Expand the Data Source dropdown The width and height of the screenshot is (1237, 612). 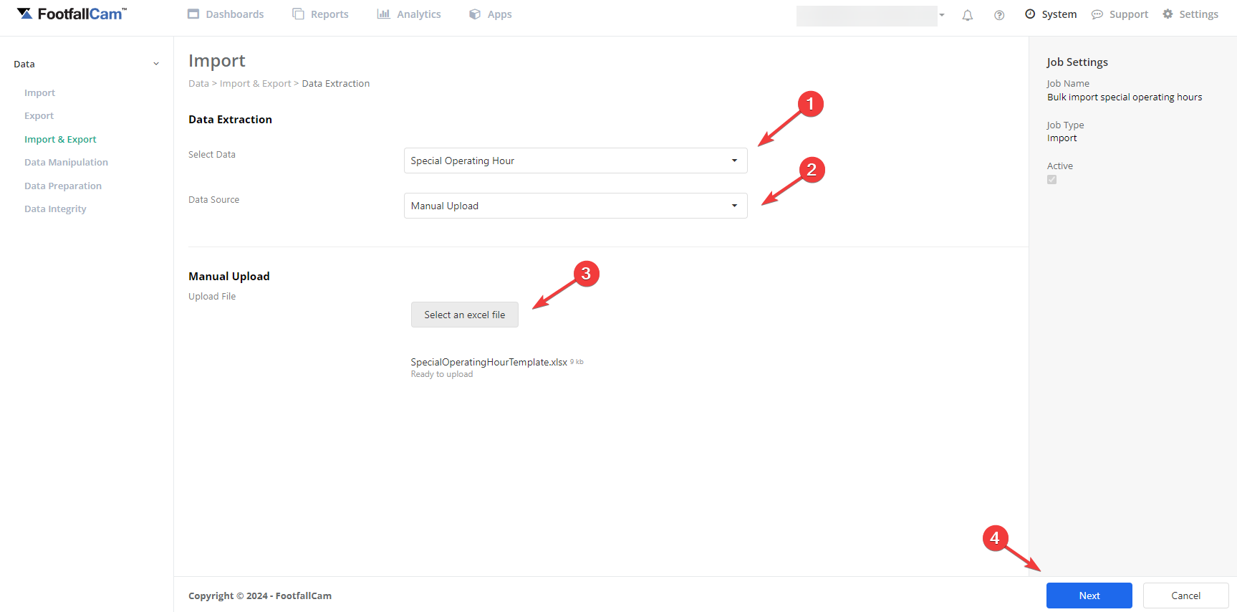[575, 206]
